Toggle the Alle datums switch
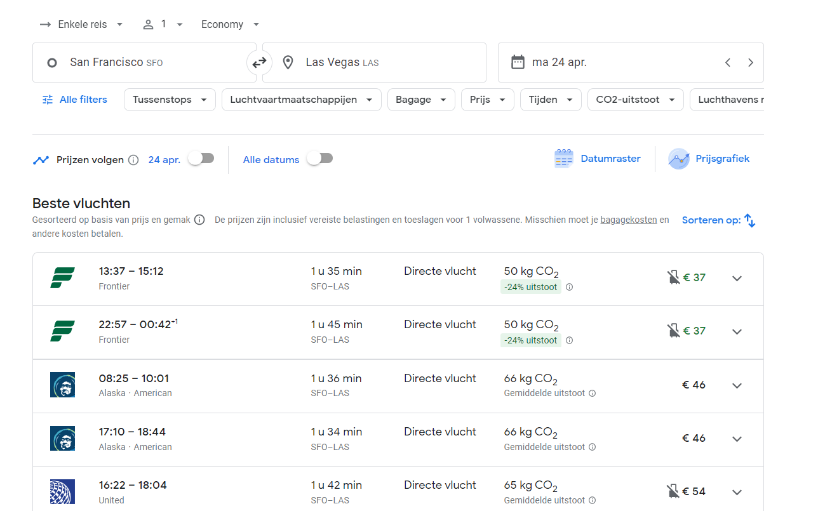This screenshot has height=511, width=818. point(319,159)
